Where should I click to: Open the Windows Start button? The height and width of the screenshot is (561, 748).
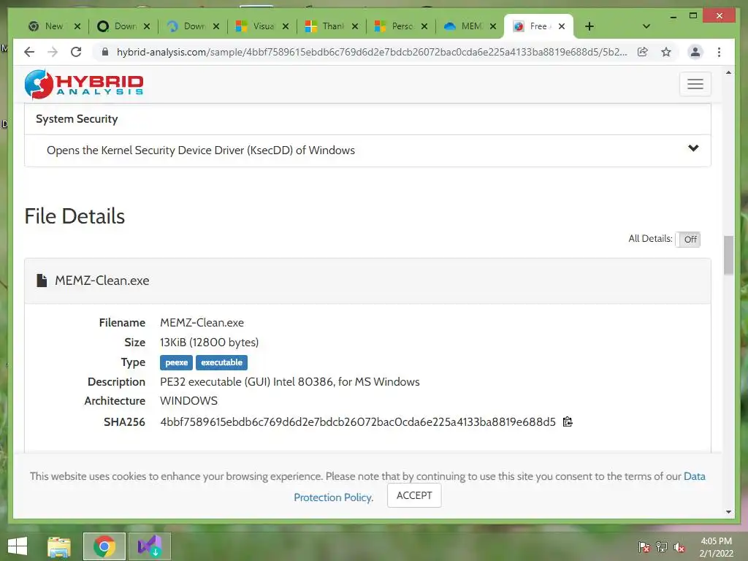coord(18,546)
